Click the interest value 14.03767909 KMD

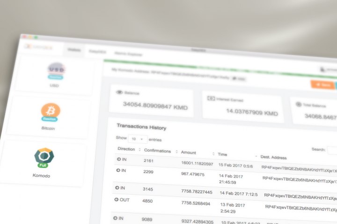[x=252, y=112]
